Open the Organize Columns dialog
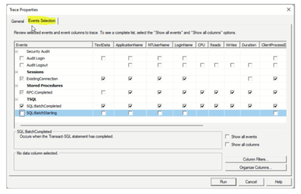The height and width of the screenshot is (194, 301). pos(256,167)
